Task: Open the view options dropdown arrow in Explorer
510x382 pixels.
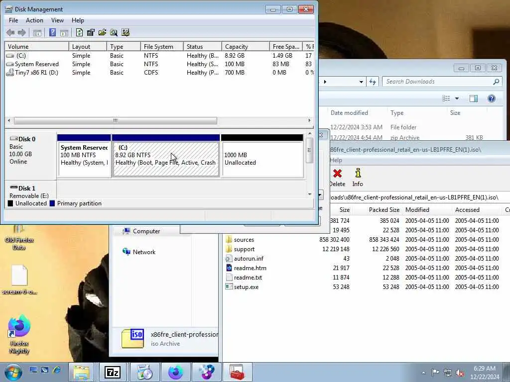Action: coord(457,98)
